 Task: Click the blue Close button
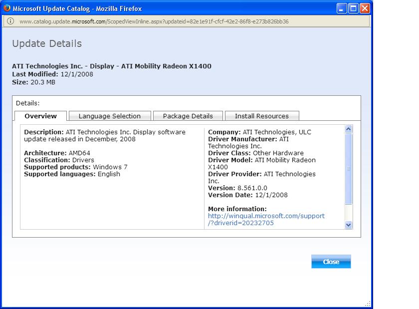[331, 262]
